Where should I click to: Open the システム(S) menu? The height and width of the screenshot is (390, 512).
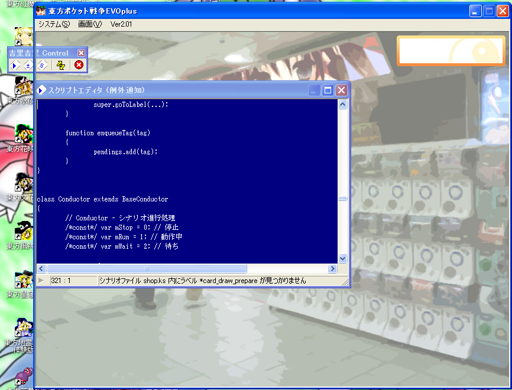[x=54, y=24]
